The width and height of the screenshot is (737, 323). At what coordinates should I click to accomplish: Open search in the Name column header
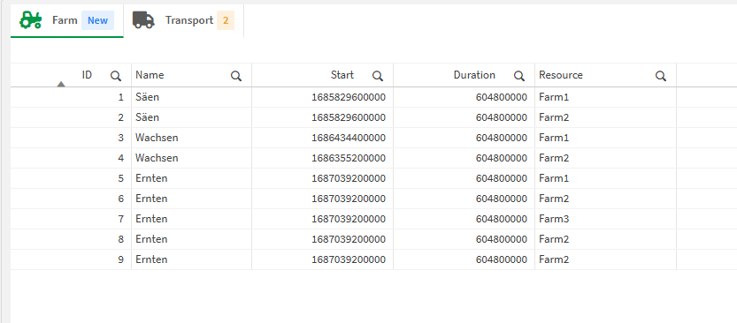coord(236,76)
